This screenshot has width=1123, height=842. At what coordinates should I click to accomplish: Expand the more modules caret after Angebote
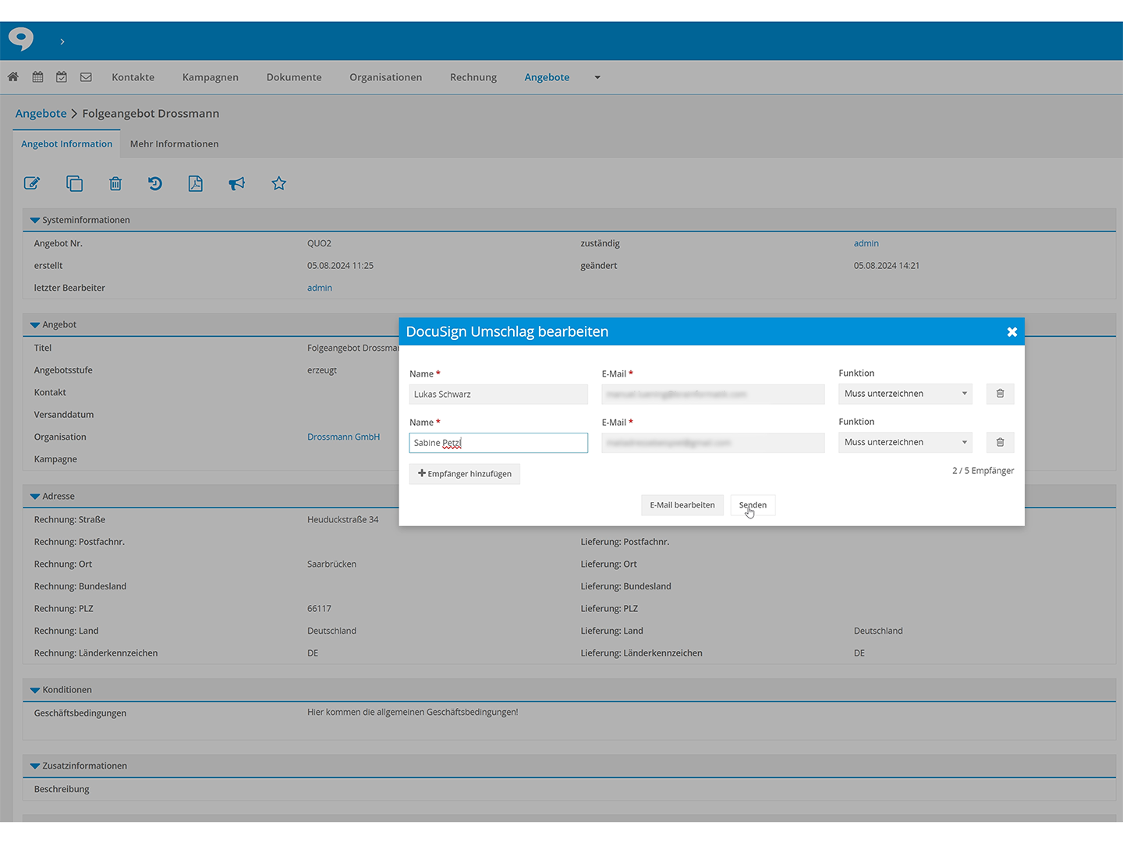(597, 78)
